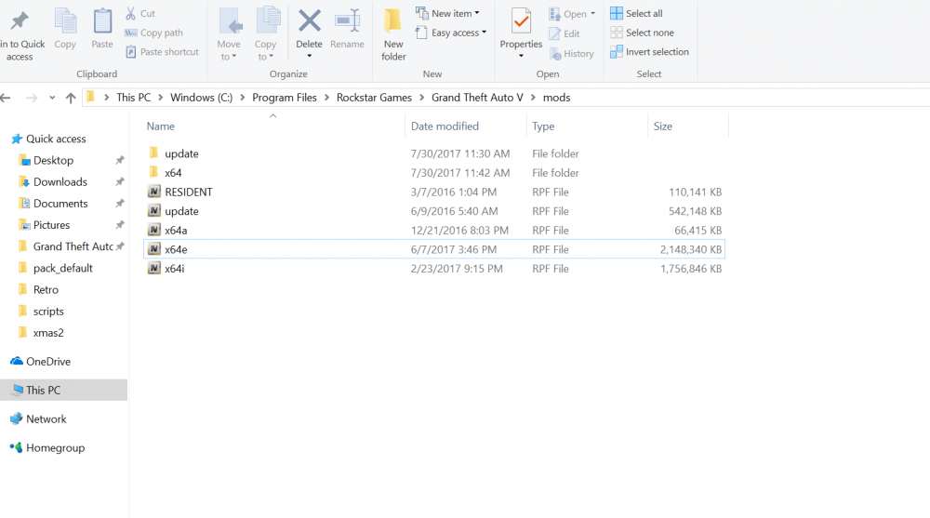
Task: Open the New item dropdown
Action: coord(447,13)
